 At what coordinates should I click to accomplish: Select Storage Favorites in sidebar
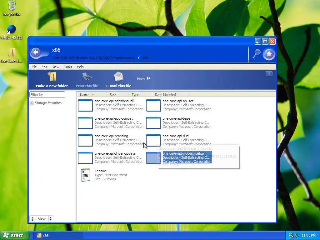[x=48, y=103]
